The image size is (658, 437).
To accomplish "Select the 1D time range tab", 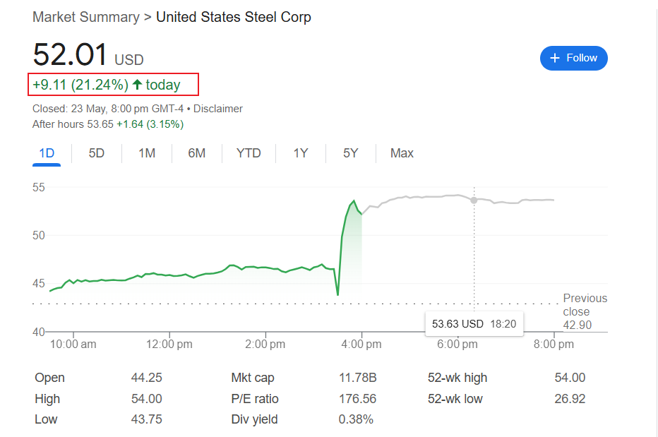I will coord(47,153).
